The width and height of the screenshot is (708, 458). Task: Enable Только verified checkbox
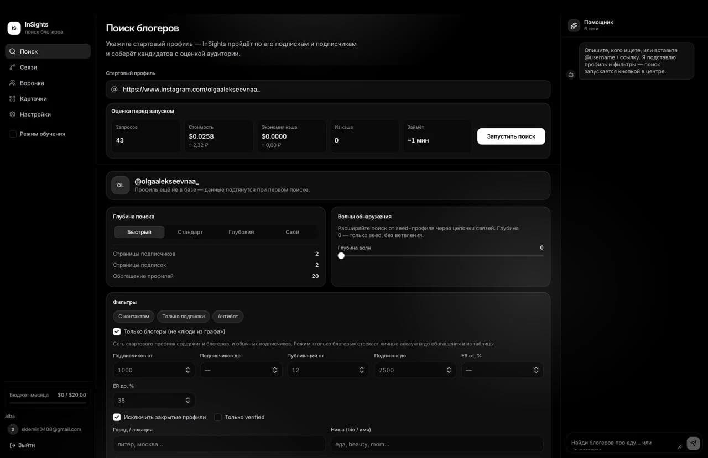tap(218, 417)
